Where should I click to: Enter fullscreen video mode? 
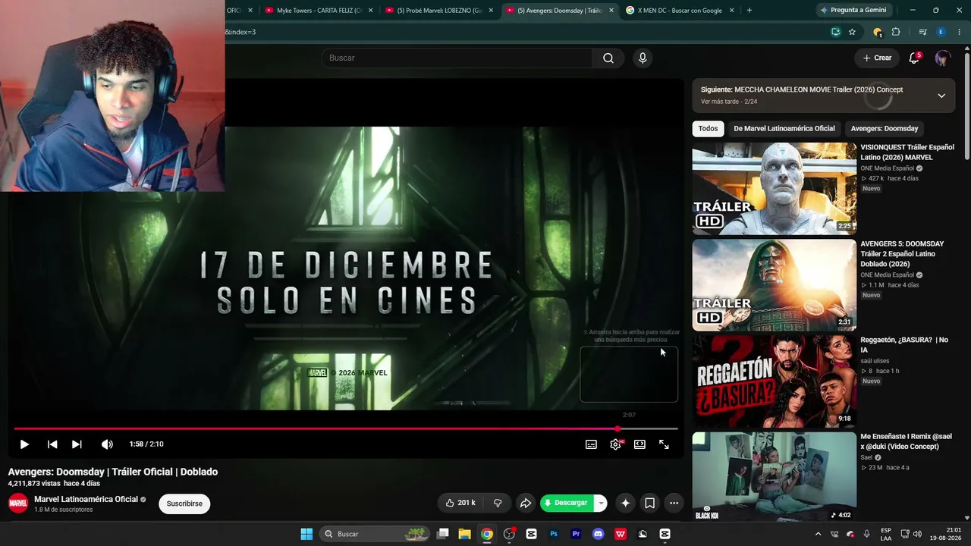pyautogui.click(x=664, y=444)
